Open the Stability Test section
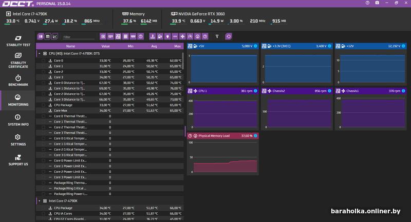411x222 pixels. coord(17,42)
